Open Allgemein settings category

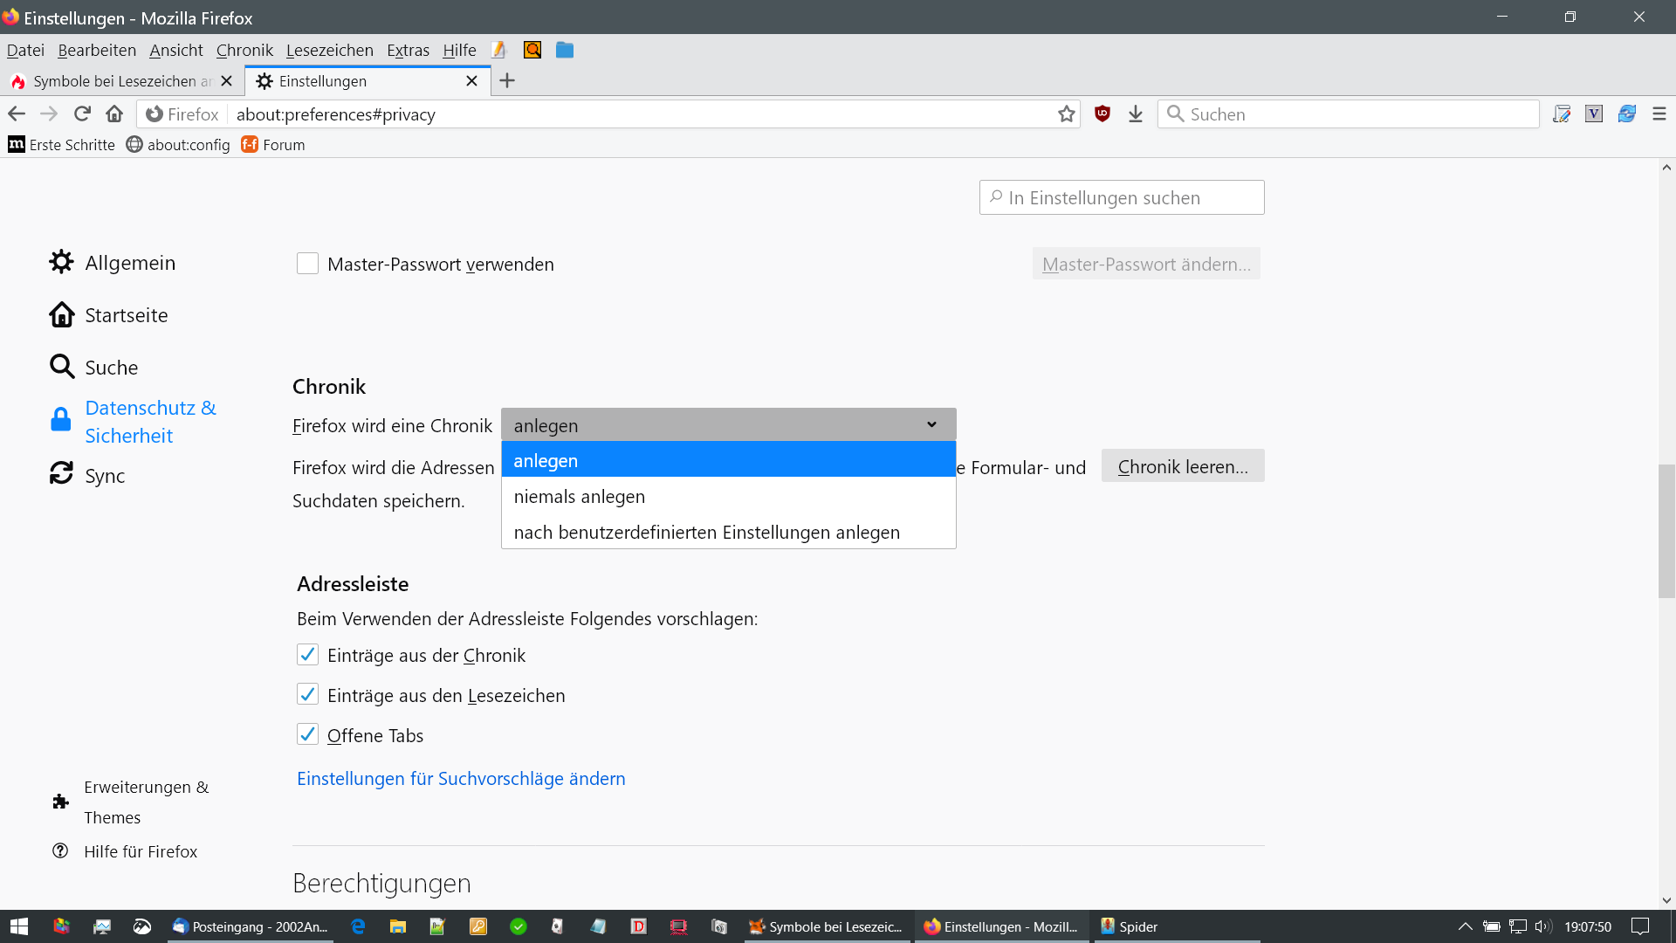coord(129,263)
